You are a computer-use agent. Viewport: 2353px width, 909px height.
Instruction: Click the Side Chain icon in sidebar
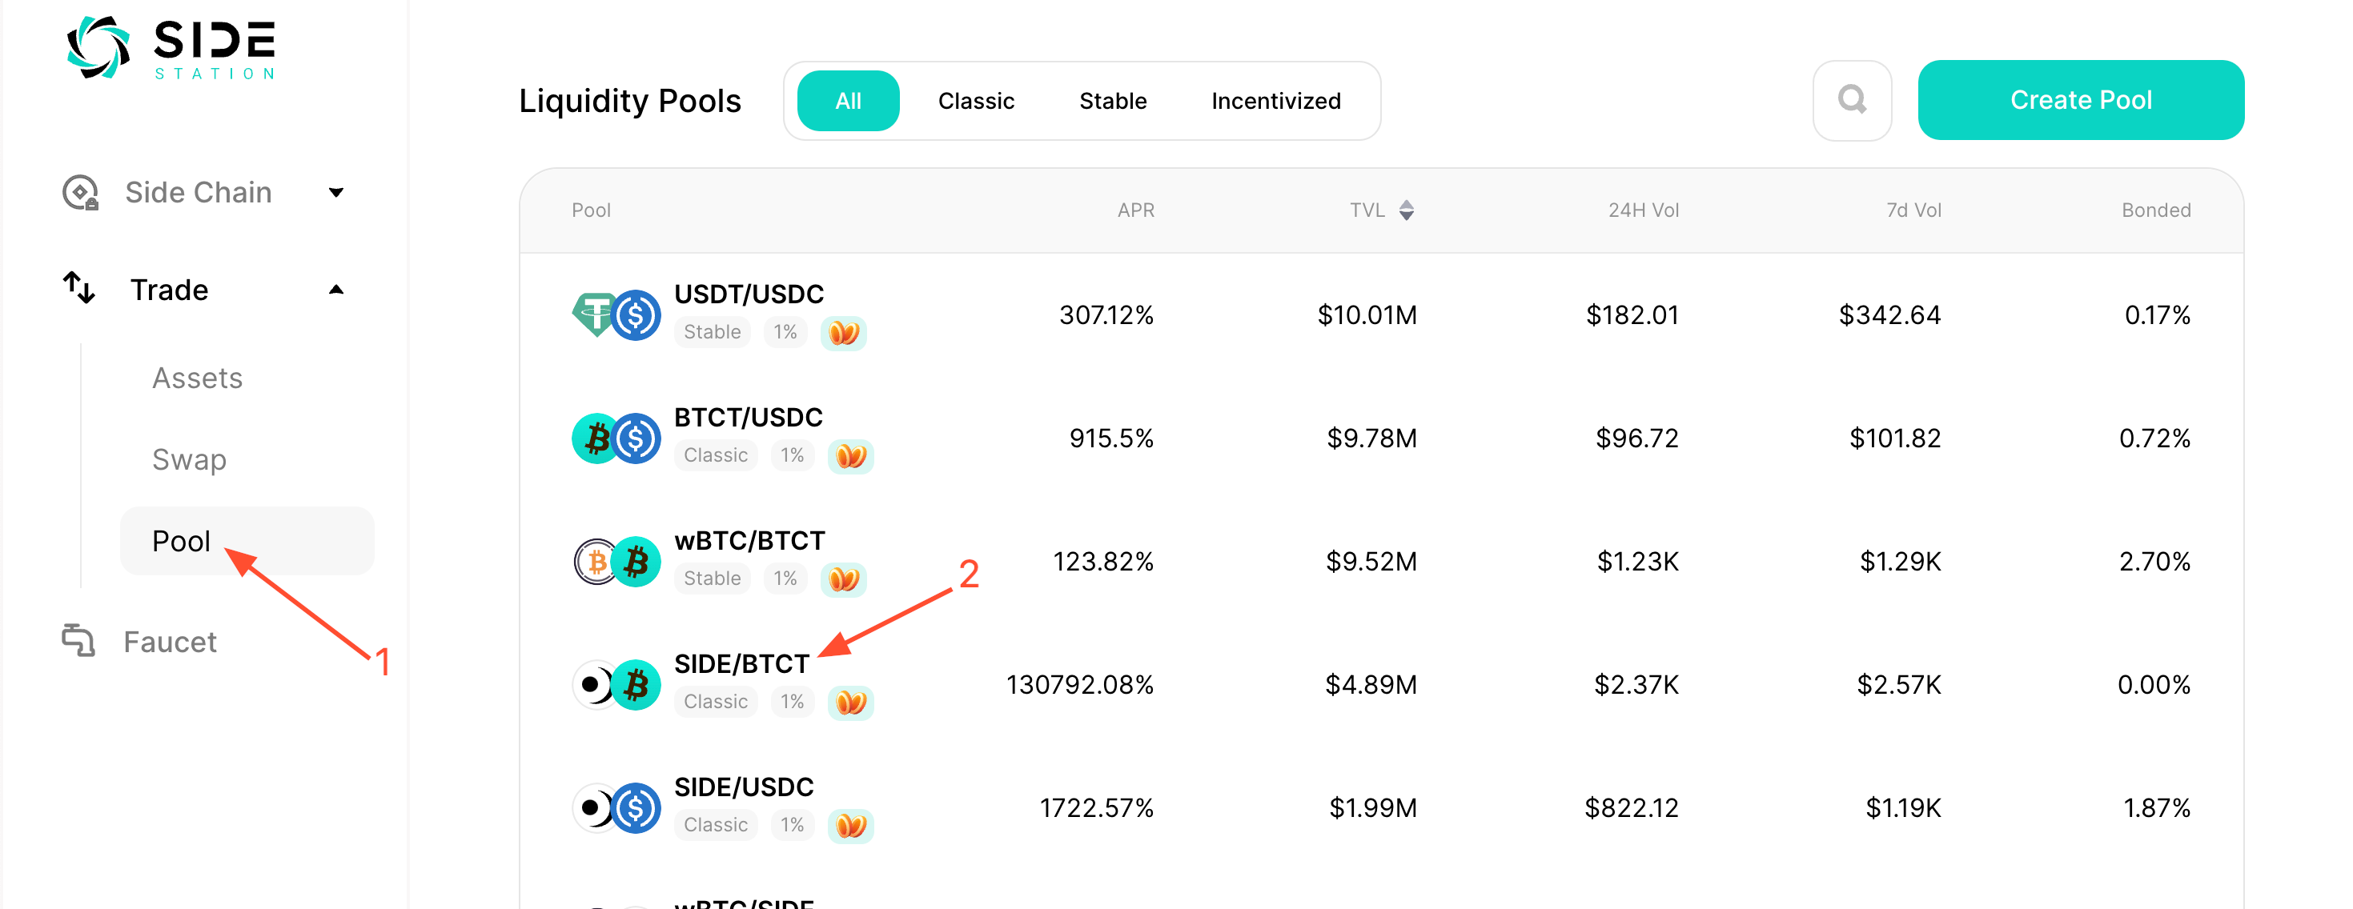tap(80, 193)
